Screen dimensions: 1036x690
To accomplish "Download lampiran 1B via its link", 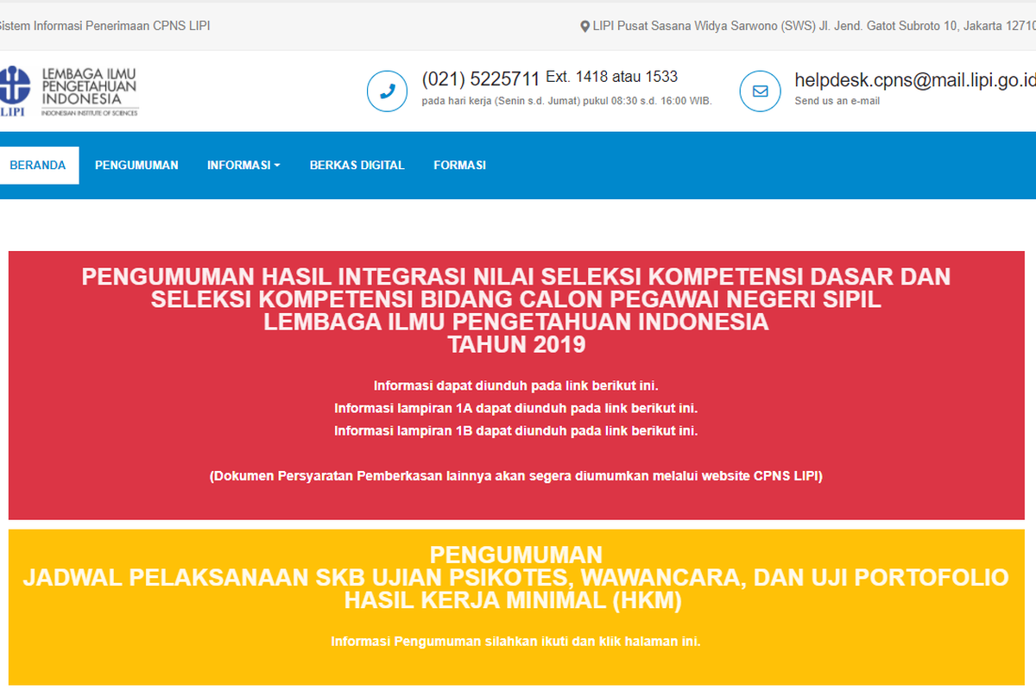I will (515, 430).
